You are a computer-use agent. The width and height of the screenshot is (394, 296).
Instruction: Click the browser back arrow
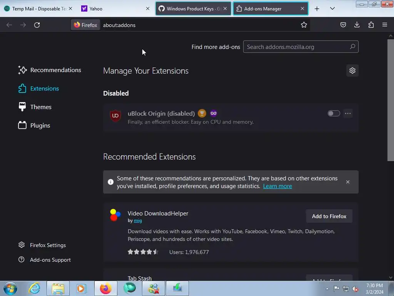pyautogui.click(x=9, y=25)
